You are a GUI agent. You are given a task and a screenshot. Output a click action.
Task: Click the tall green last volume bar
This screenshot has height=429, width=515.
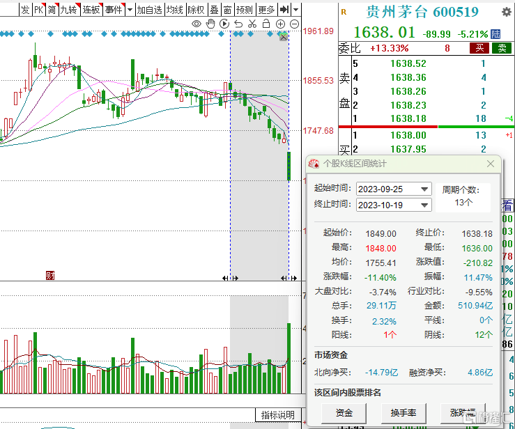(289, 358)
